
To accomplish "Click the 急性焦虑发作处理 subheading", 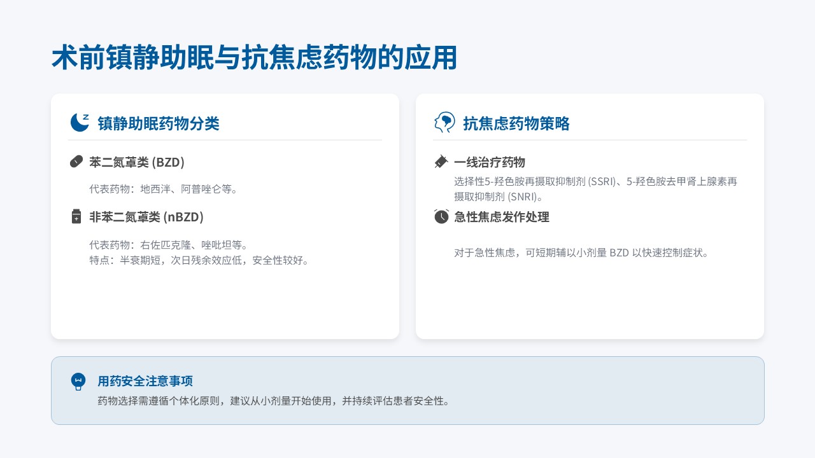I will tap(502, 217).
